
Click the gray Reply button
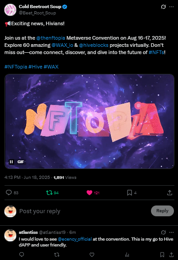coord(162,211)
